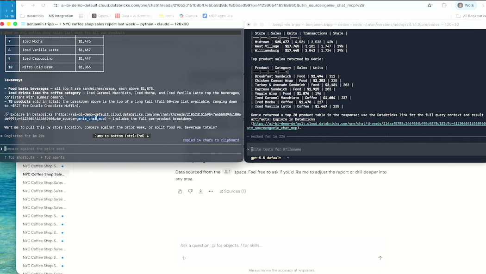Click 'Takeaways' heading in Claude terminal
This screenshot has height=274, width=486.
coord(13,80)
